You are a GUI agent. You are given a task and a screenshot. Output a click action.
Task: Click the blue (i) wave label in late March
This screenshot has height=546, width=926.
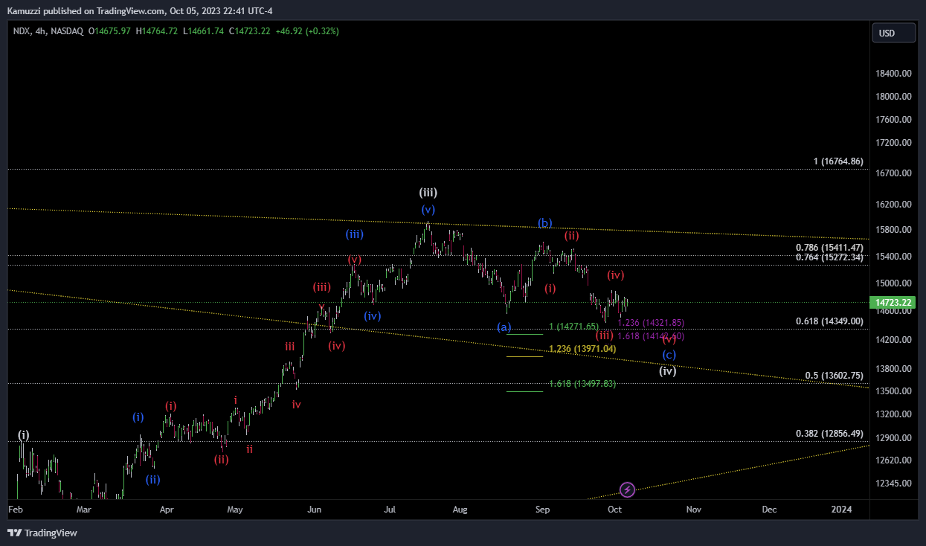[138, 417]
